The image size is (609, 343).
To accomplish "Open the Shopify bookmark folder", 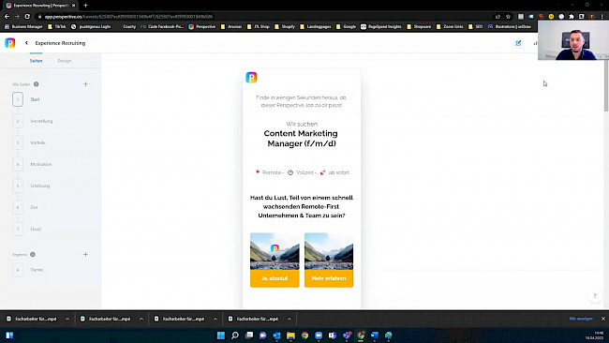I will pyautogui.click(x=284, y=27).
